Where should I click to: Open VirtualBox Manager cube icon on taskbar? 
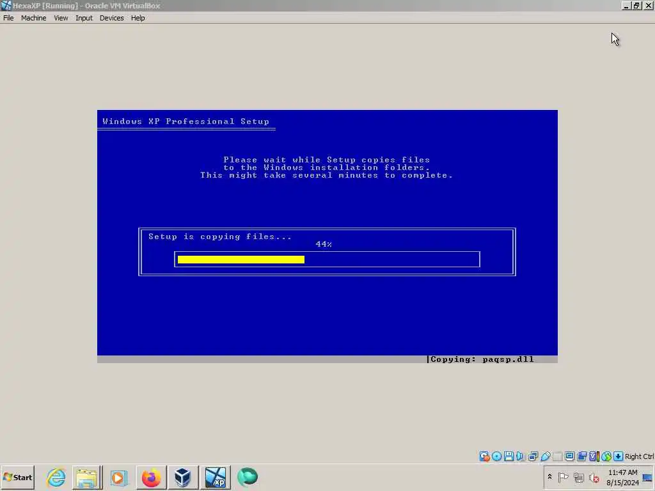pyautogui.click(x=182, y=477)
